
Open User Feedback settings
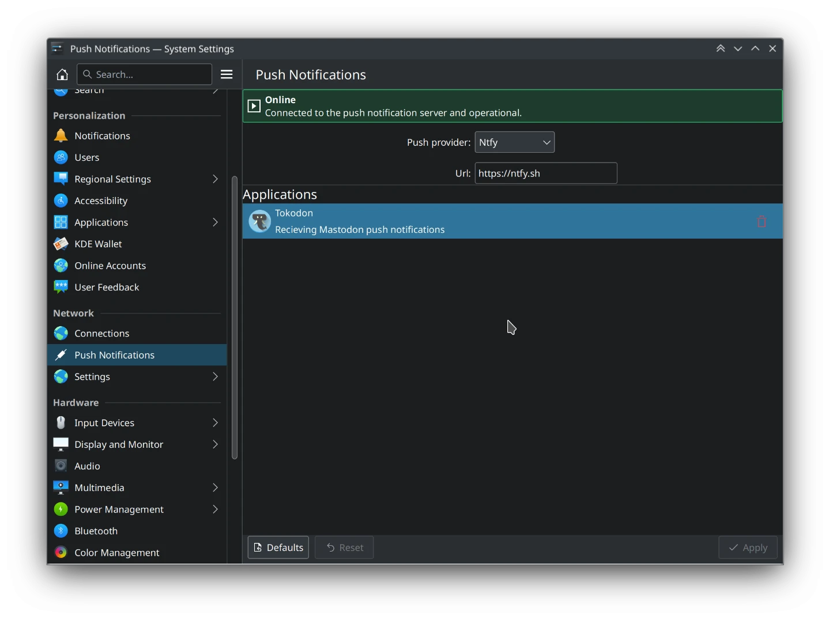point(137,287)
